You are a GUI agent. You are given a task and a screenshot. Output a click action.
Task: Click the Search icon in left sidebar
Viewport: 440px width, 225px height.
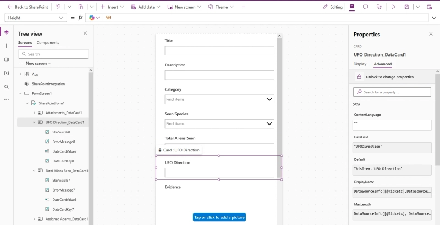coord(7,87)
